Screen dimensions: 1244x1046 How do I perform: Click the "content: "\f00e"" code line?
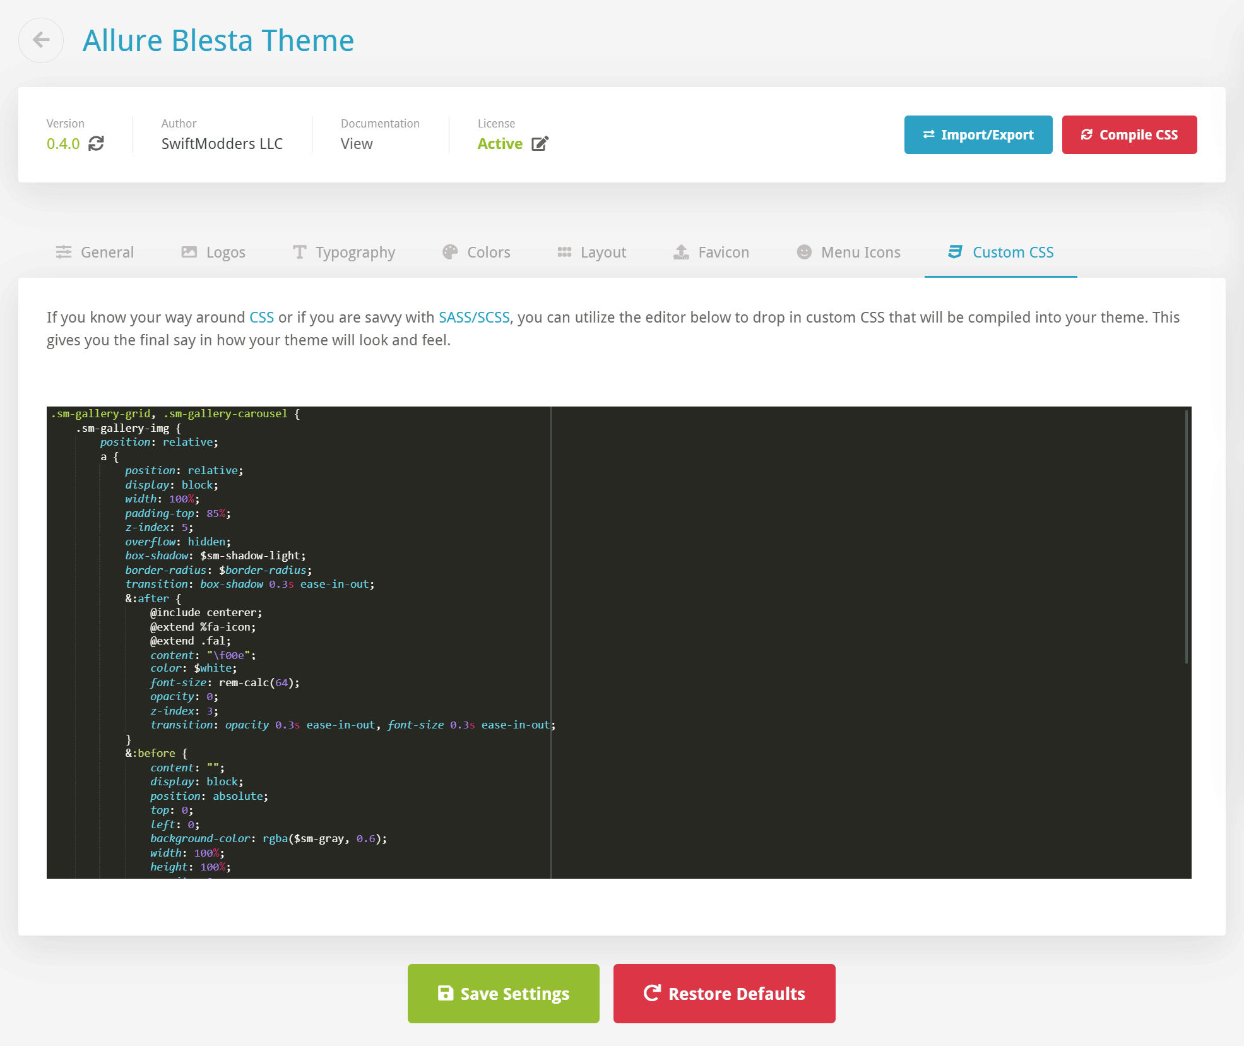(x=203, y=655)
